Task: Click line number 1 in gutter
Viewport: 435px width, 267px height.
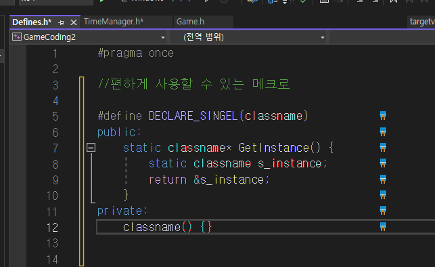Action: (55, 54)
